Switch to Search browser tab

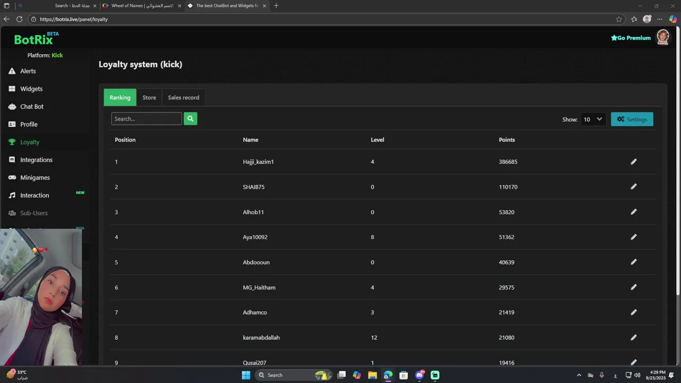tap(57, 6)
